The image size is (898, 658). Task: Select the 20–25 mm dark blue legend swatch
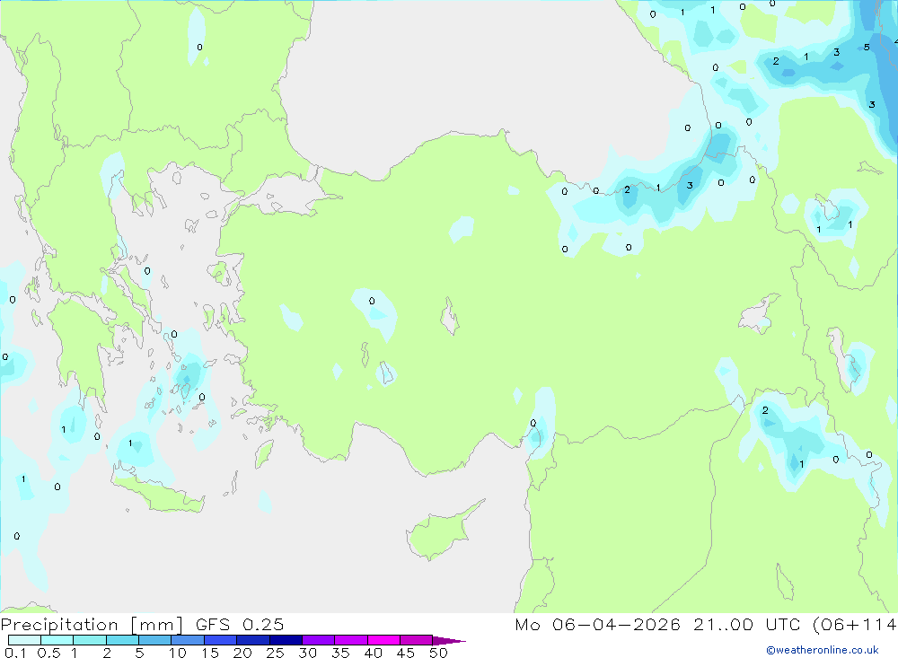coord(252,640)
